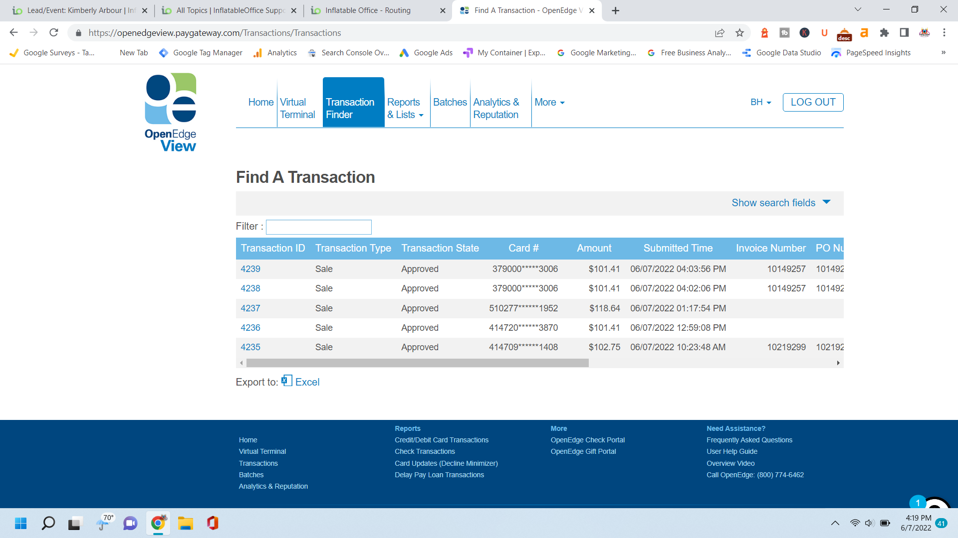Open the More dropdown menu
This screenshot has height=538, width=958.
point(549,102)
